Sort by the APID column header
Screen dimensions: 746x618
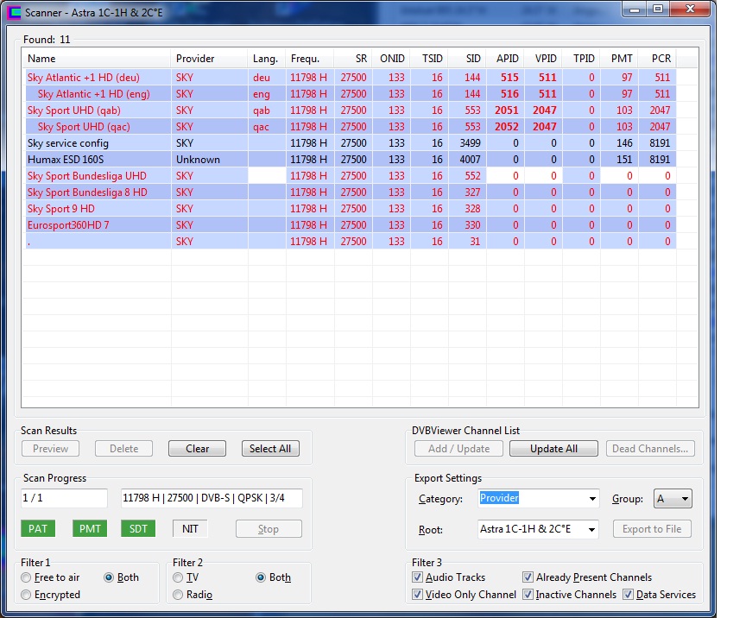(505, 59)
